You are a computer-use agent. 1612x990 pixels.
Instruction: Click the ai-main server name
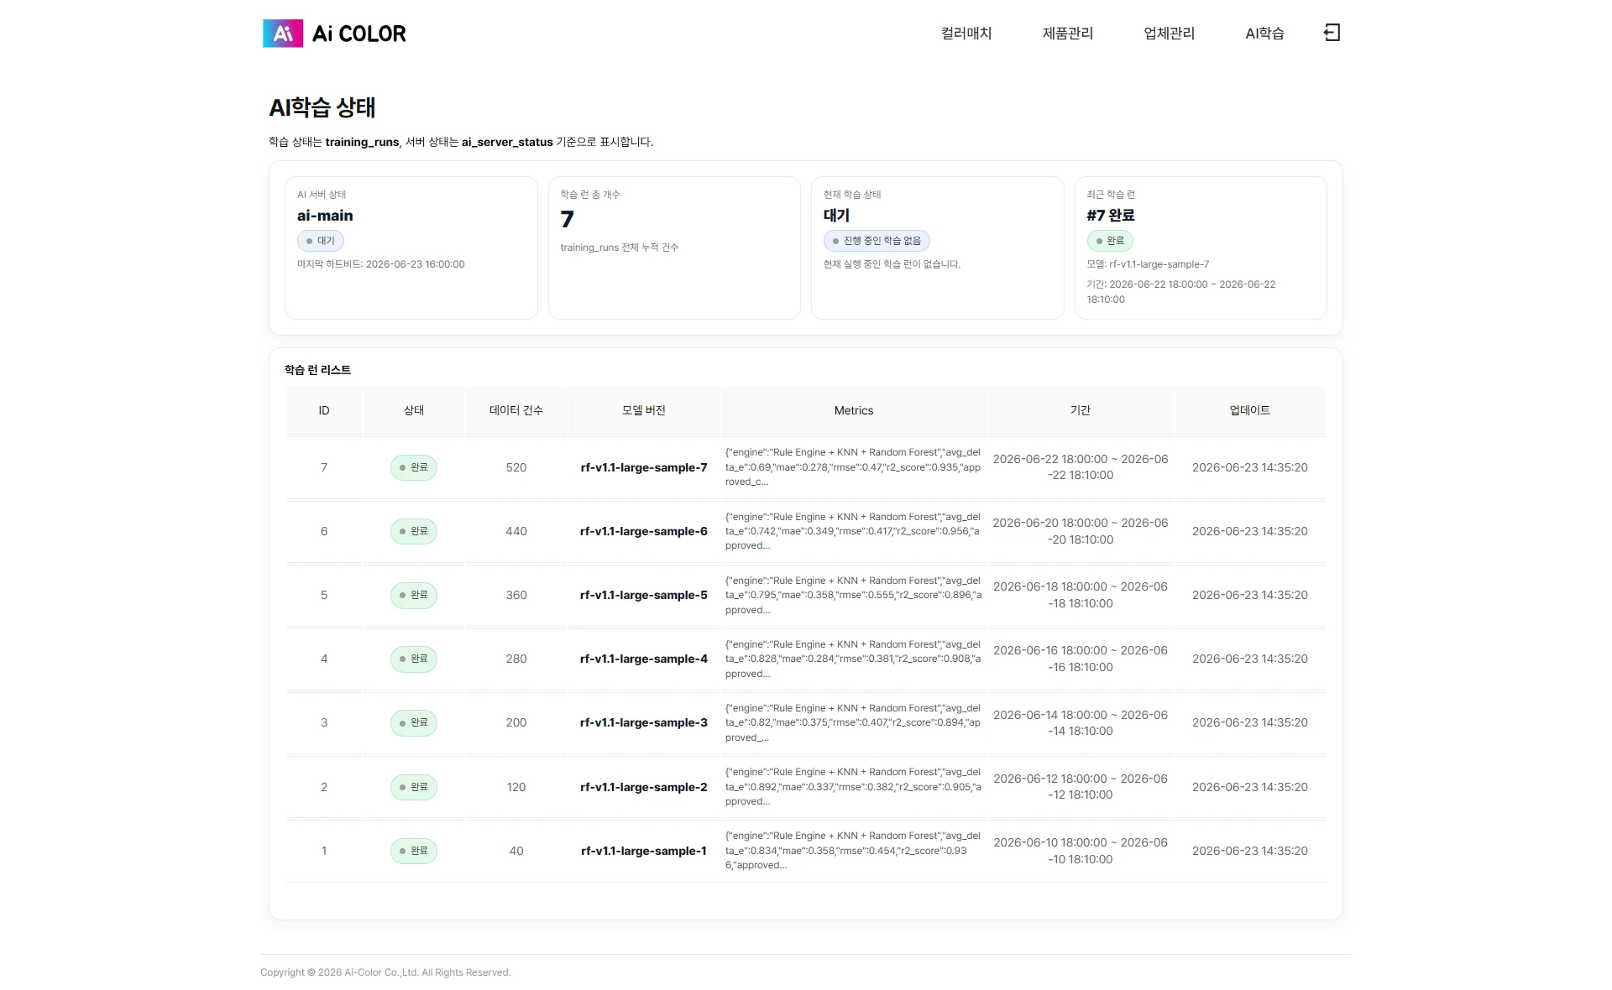[x=325, y=216]
